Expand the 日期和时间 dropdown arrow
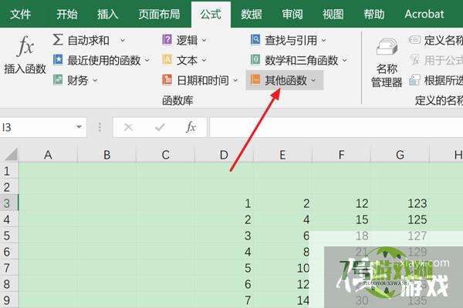Screen dimensions: 463x308 point(235,80)
